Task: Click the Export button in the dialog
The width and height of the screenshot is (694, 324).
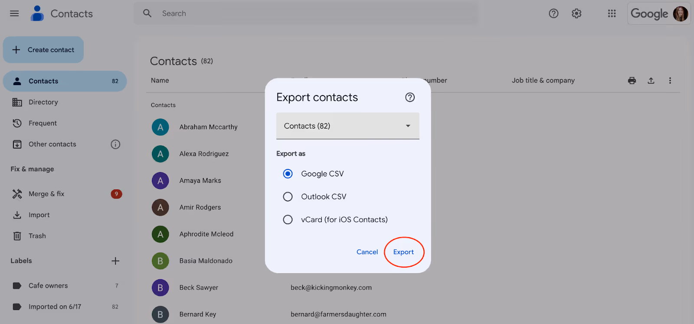Action: (403, 252)
